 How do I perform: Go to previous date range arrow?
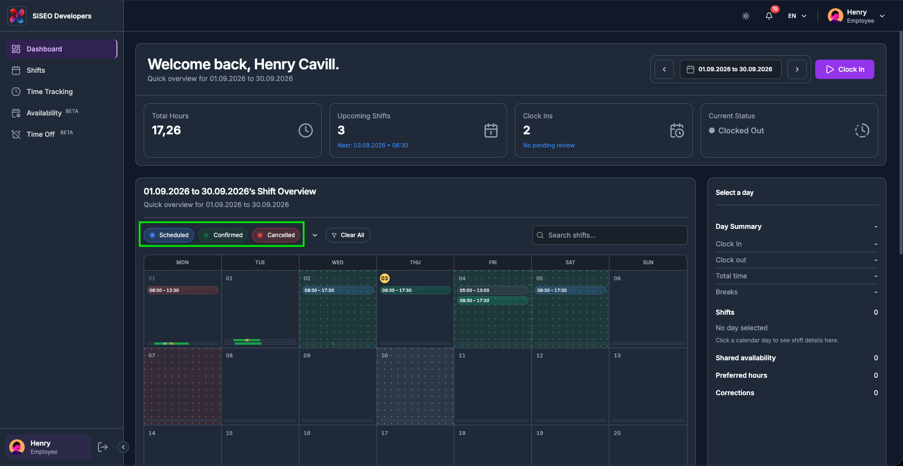point(664,69)
